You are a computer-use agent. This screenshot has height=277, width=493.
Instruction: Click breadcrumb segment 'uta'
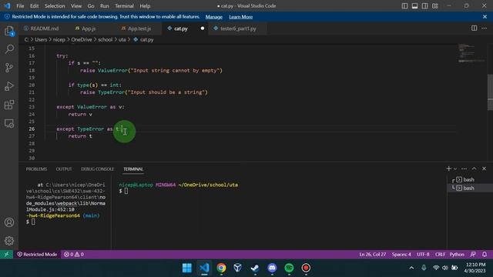[122, 39]
